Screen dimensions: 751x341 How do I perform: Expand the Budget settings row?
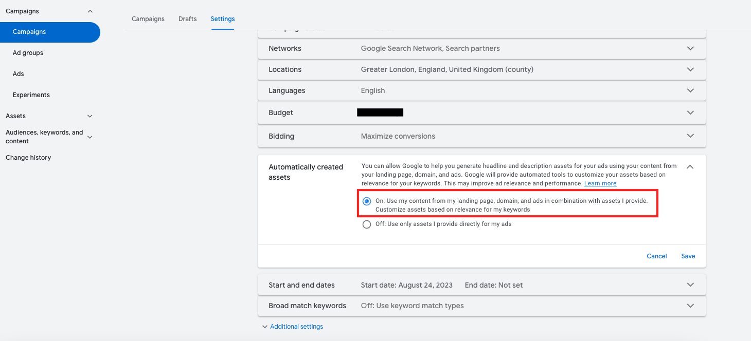690,112
